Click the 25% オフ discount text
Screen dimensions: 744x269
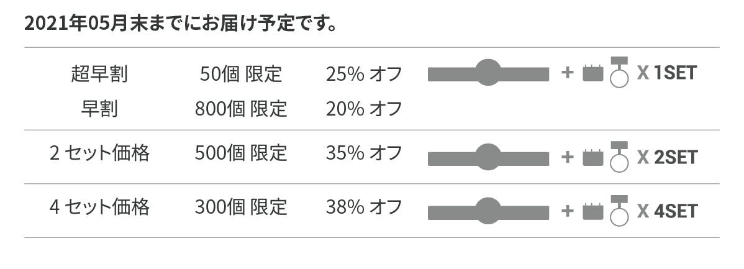coord(364,75)
